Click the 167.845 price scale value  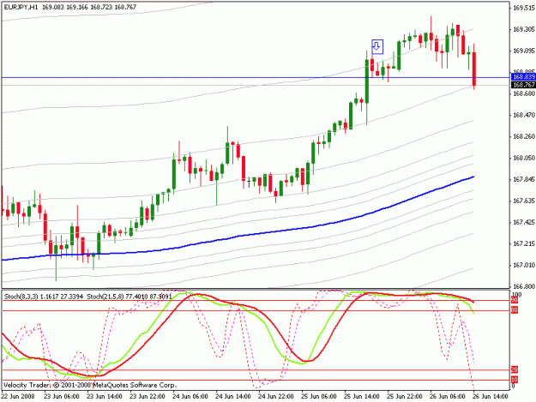tap(524, 179)
